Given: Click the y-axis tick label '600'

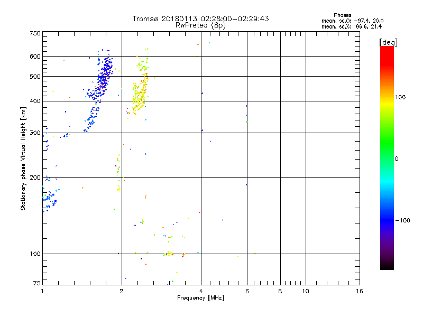Looking at the screenshot, I should [x=35, y=57].
